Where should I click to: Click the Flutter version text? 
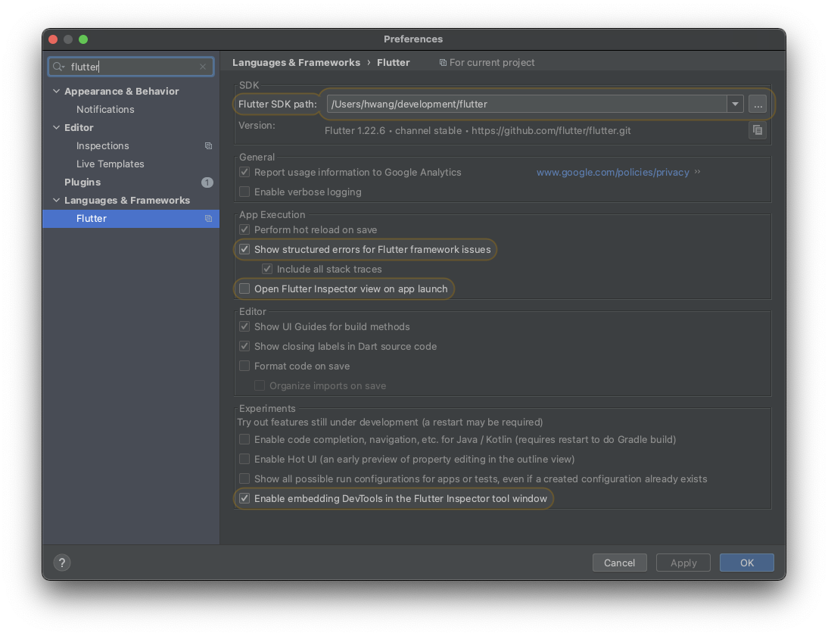(478, 130)
